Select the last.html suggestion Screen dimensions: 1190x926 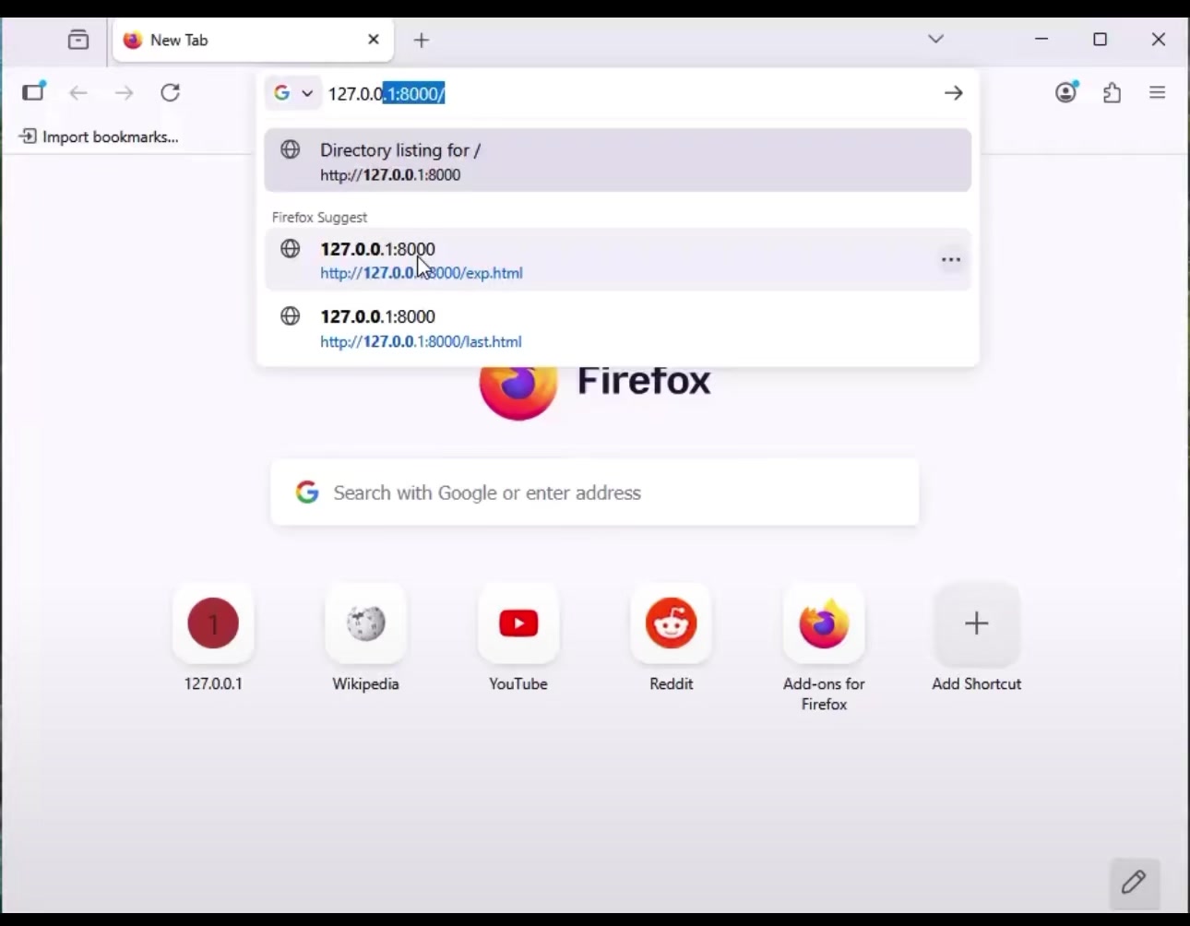[x=618, y=328]
